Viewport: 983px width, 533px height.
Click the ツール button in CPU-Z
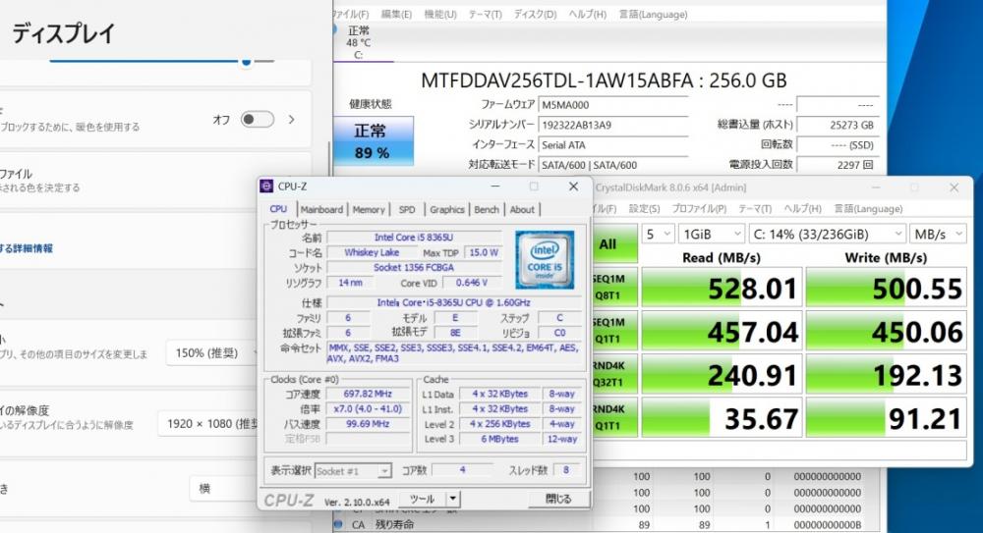(x=423, y=499)
